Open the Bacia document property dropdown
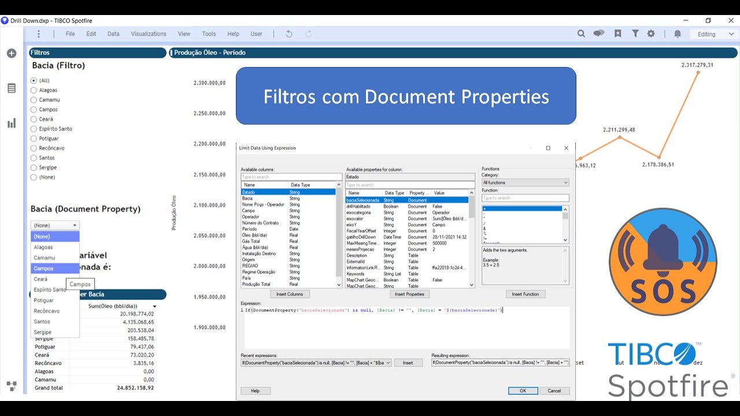The width and height of the screenshot is (740, 416). tap(55, 225)
